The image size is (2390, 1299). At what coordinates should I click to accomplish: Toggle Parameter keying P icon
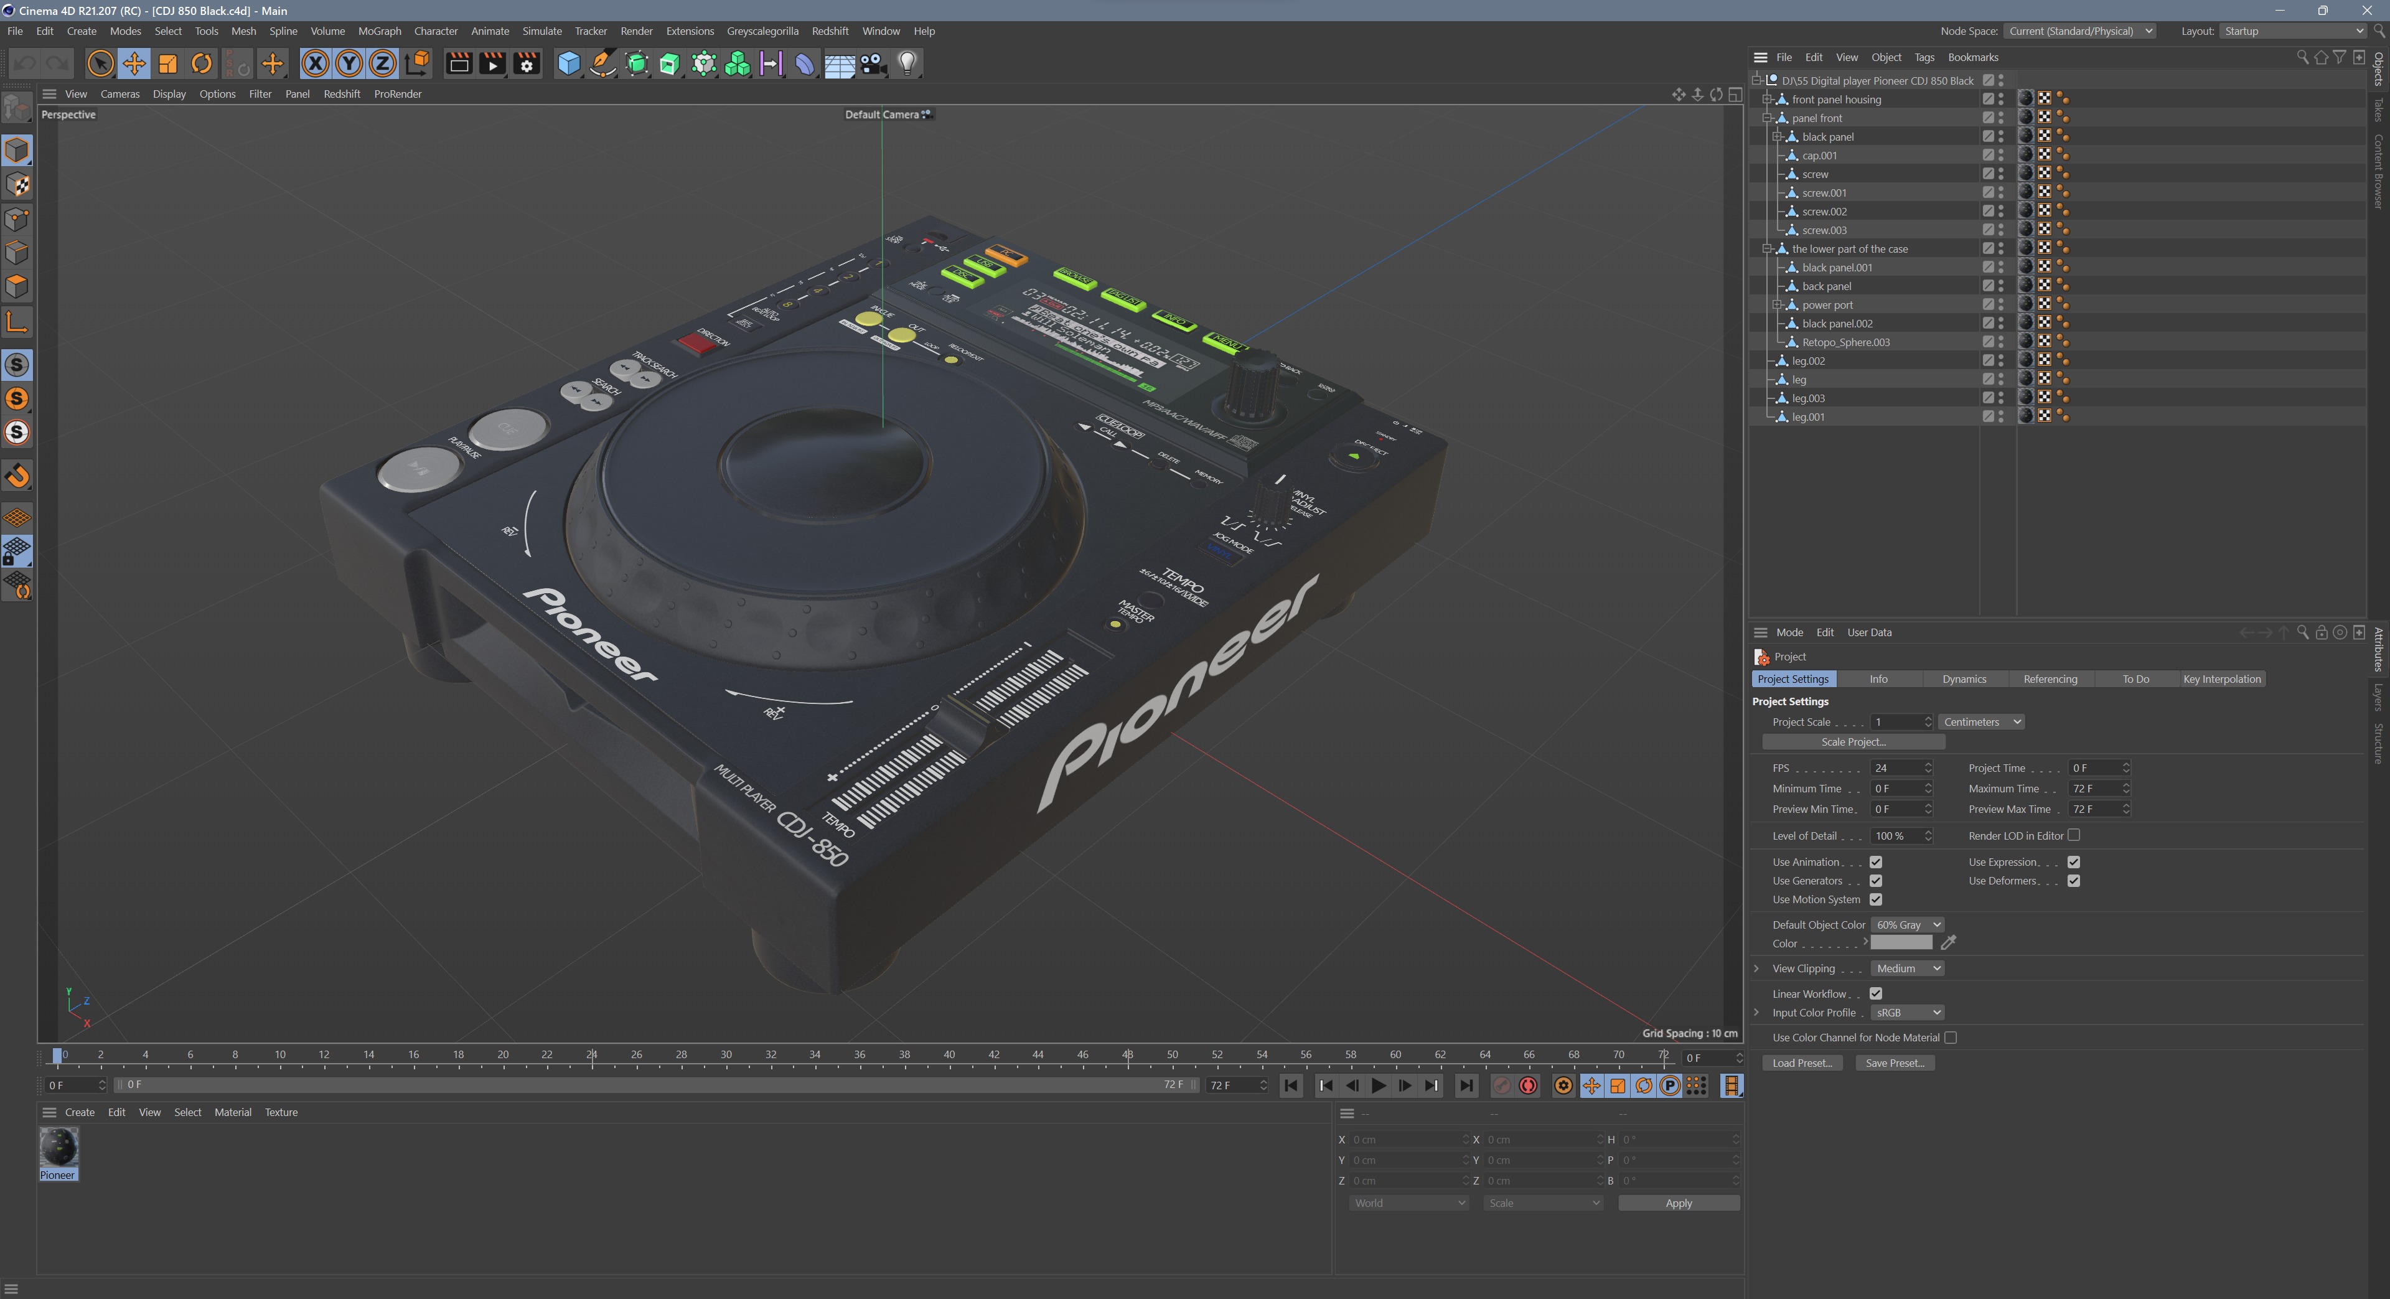tap(1670, 1086)
